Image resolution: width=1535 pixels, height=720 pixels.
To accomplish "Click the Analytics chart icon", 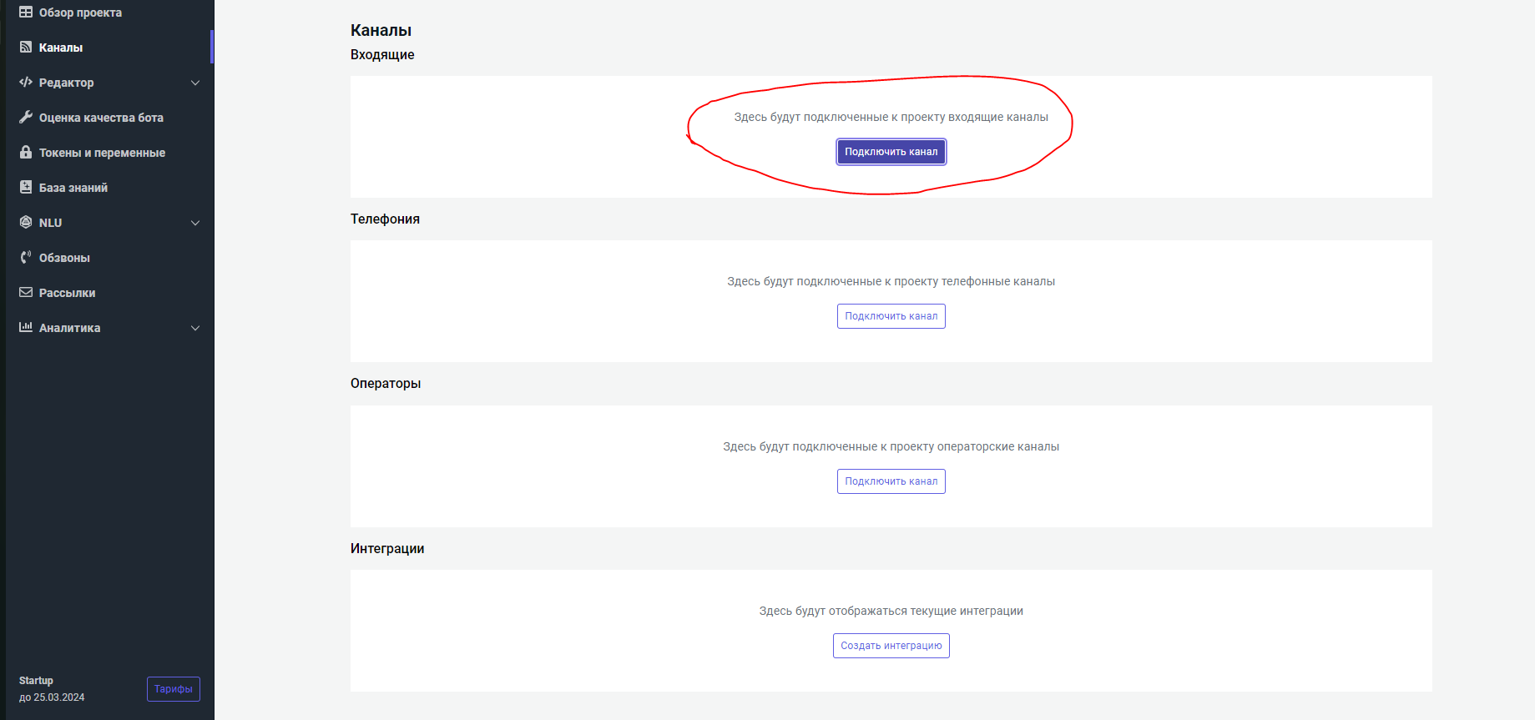I will (x=26, y=328).
